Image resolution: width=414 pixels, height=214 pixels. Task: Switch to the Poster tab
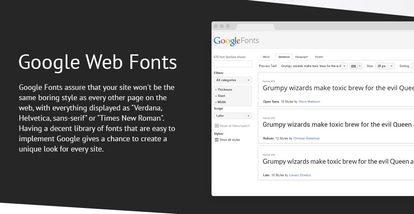(x=319, y=57)
